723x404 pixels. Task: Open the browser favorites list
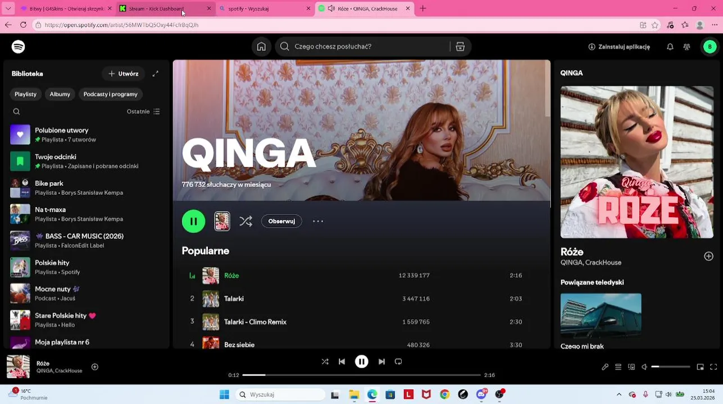point(685,25)
